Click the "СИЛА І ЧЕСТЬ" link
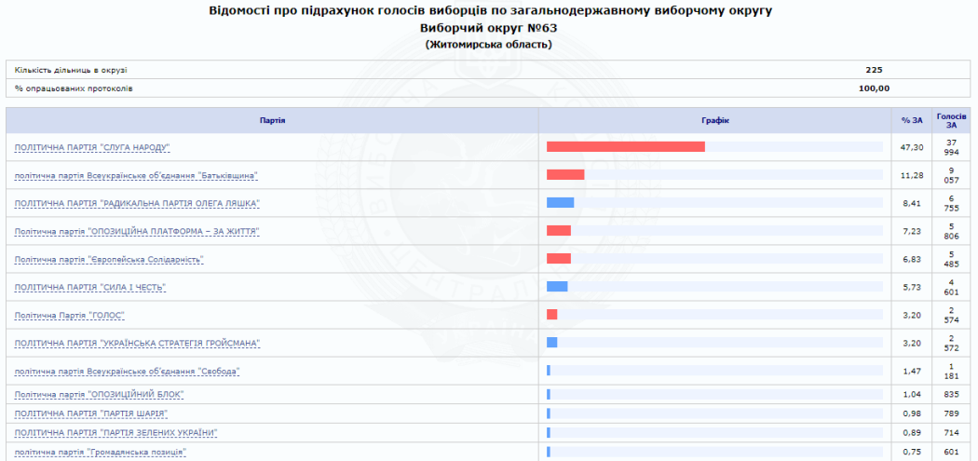978x461 pixels. click(90, 287)
